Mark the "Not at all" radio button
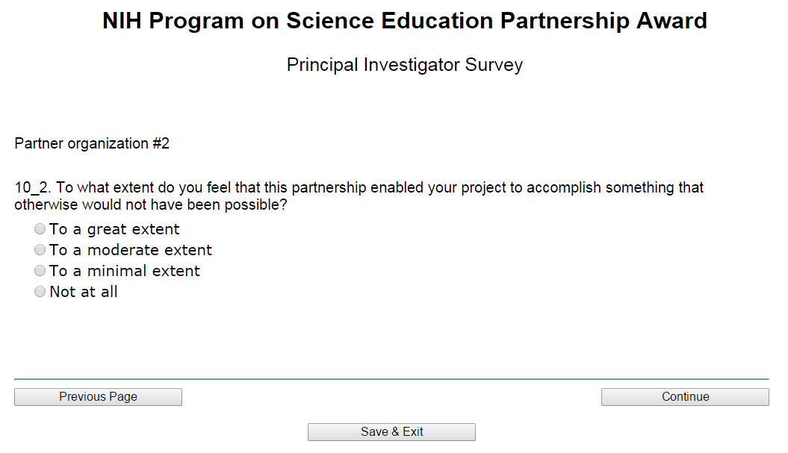 (x=40, y=292)
